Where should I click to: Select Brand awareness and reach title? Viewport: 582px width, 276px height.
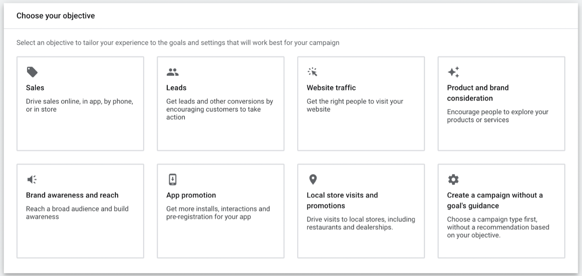[x=72, y=195]
